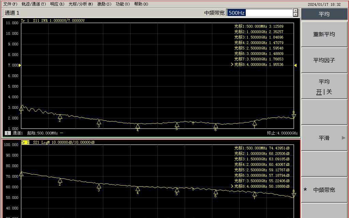Click the 500Hz bandwidth input field
The image size is (349, 218).
point(259,13)
